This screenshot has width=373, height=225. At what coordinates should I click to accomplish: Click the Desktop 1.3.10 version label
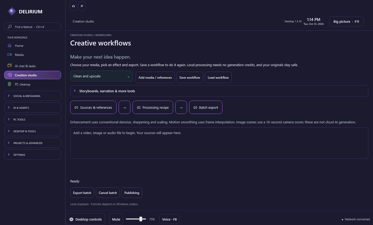click(x=293, y=21)
